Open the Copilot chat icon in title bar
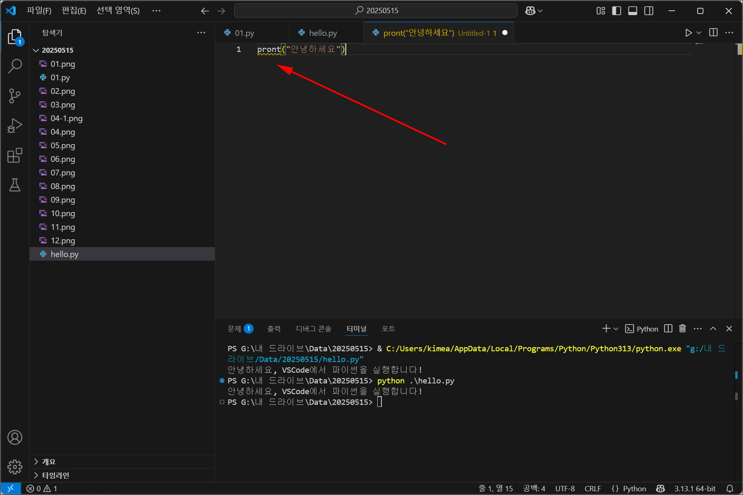This screenshot has height=495, width=743. point(530,11)
